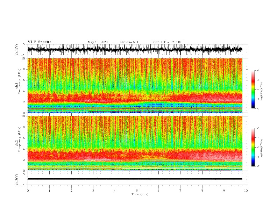Click the '5' tick on the time axis
This screenshot has width=277, height=214.
click(137, 191)
